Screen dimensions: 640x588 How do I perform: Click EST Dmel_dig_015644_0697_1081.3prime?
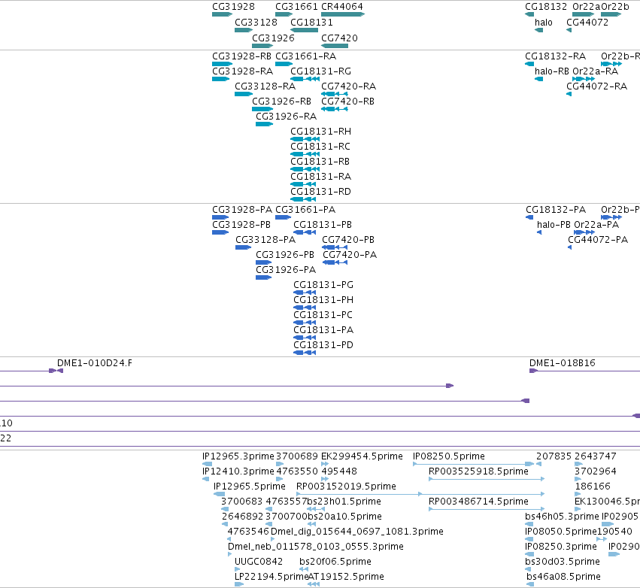(x=273, y=539)
